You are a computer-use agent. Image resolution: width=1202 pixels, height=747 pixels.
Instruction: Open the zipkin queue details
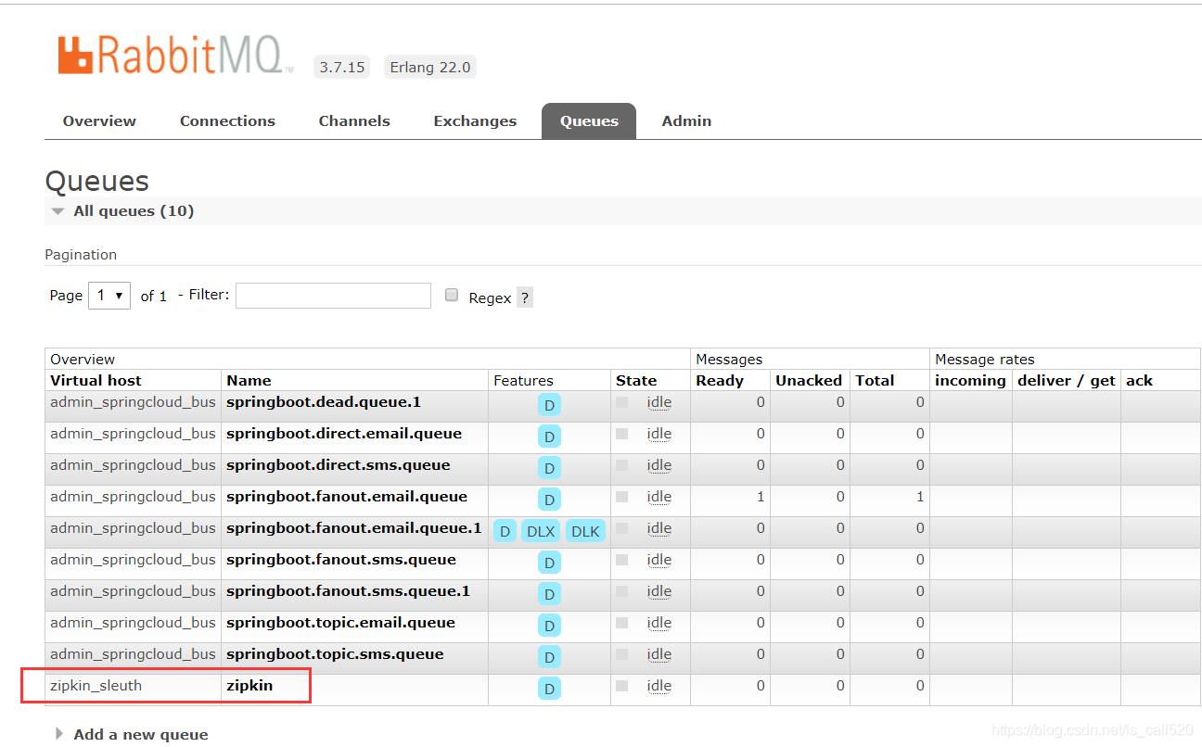(x=249, y=686)
